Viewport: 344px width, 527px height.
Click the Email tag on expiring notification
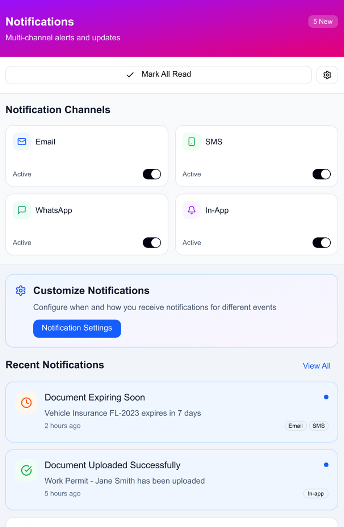[295, 426]
